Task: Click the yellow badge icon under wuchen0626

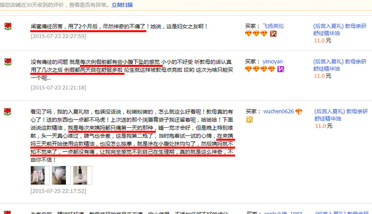Action: click(249, 119)
